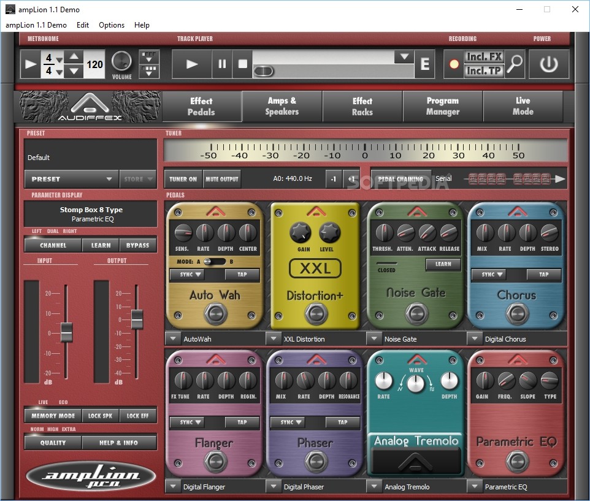The width and height of the screenshot is (590, 501).
Task: Click the Analog Tremolo RATE knob
Action: (x=383, y=381)
